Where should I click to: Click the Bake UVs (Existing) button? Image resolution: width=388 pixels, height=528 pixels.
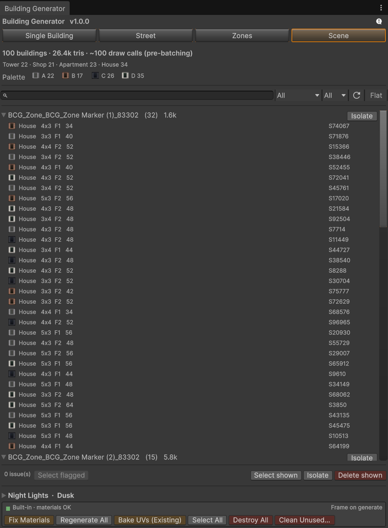point(150,520)
